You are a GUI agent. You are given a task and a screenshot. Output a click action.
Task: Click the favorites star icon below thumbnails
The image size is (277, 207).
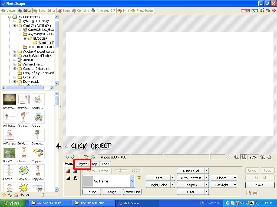pyautogui.click(x=4, y=195)
